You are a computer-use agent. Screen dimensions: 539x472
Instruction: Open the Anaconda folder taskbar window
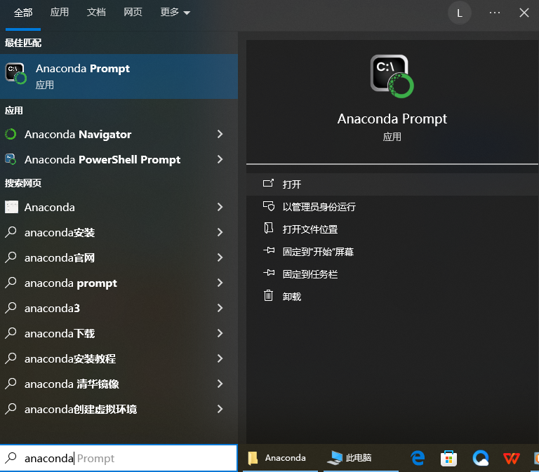click(x=280, y=458)
